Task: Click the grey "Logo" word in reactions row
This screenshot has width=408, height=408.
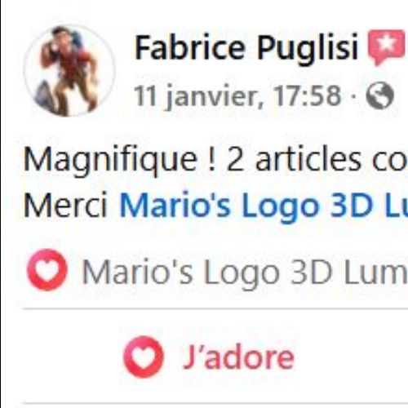Action: point(242,273)
